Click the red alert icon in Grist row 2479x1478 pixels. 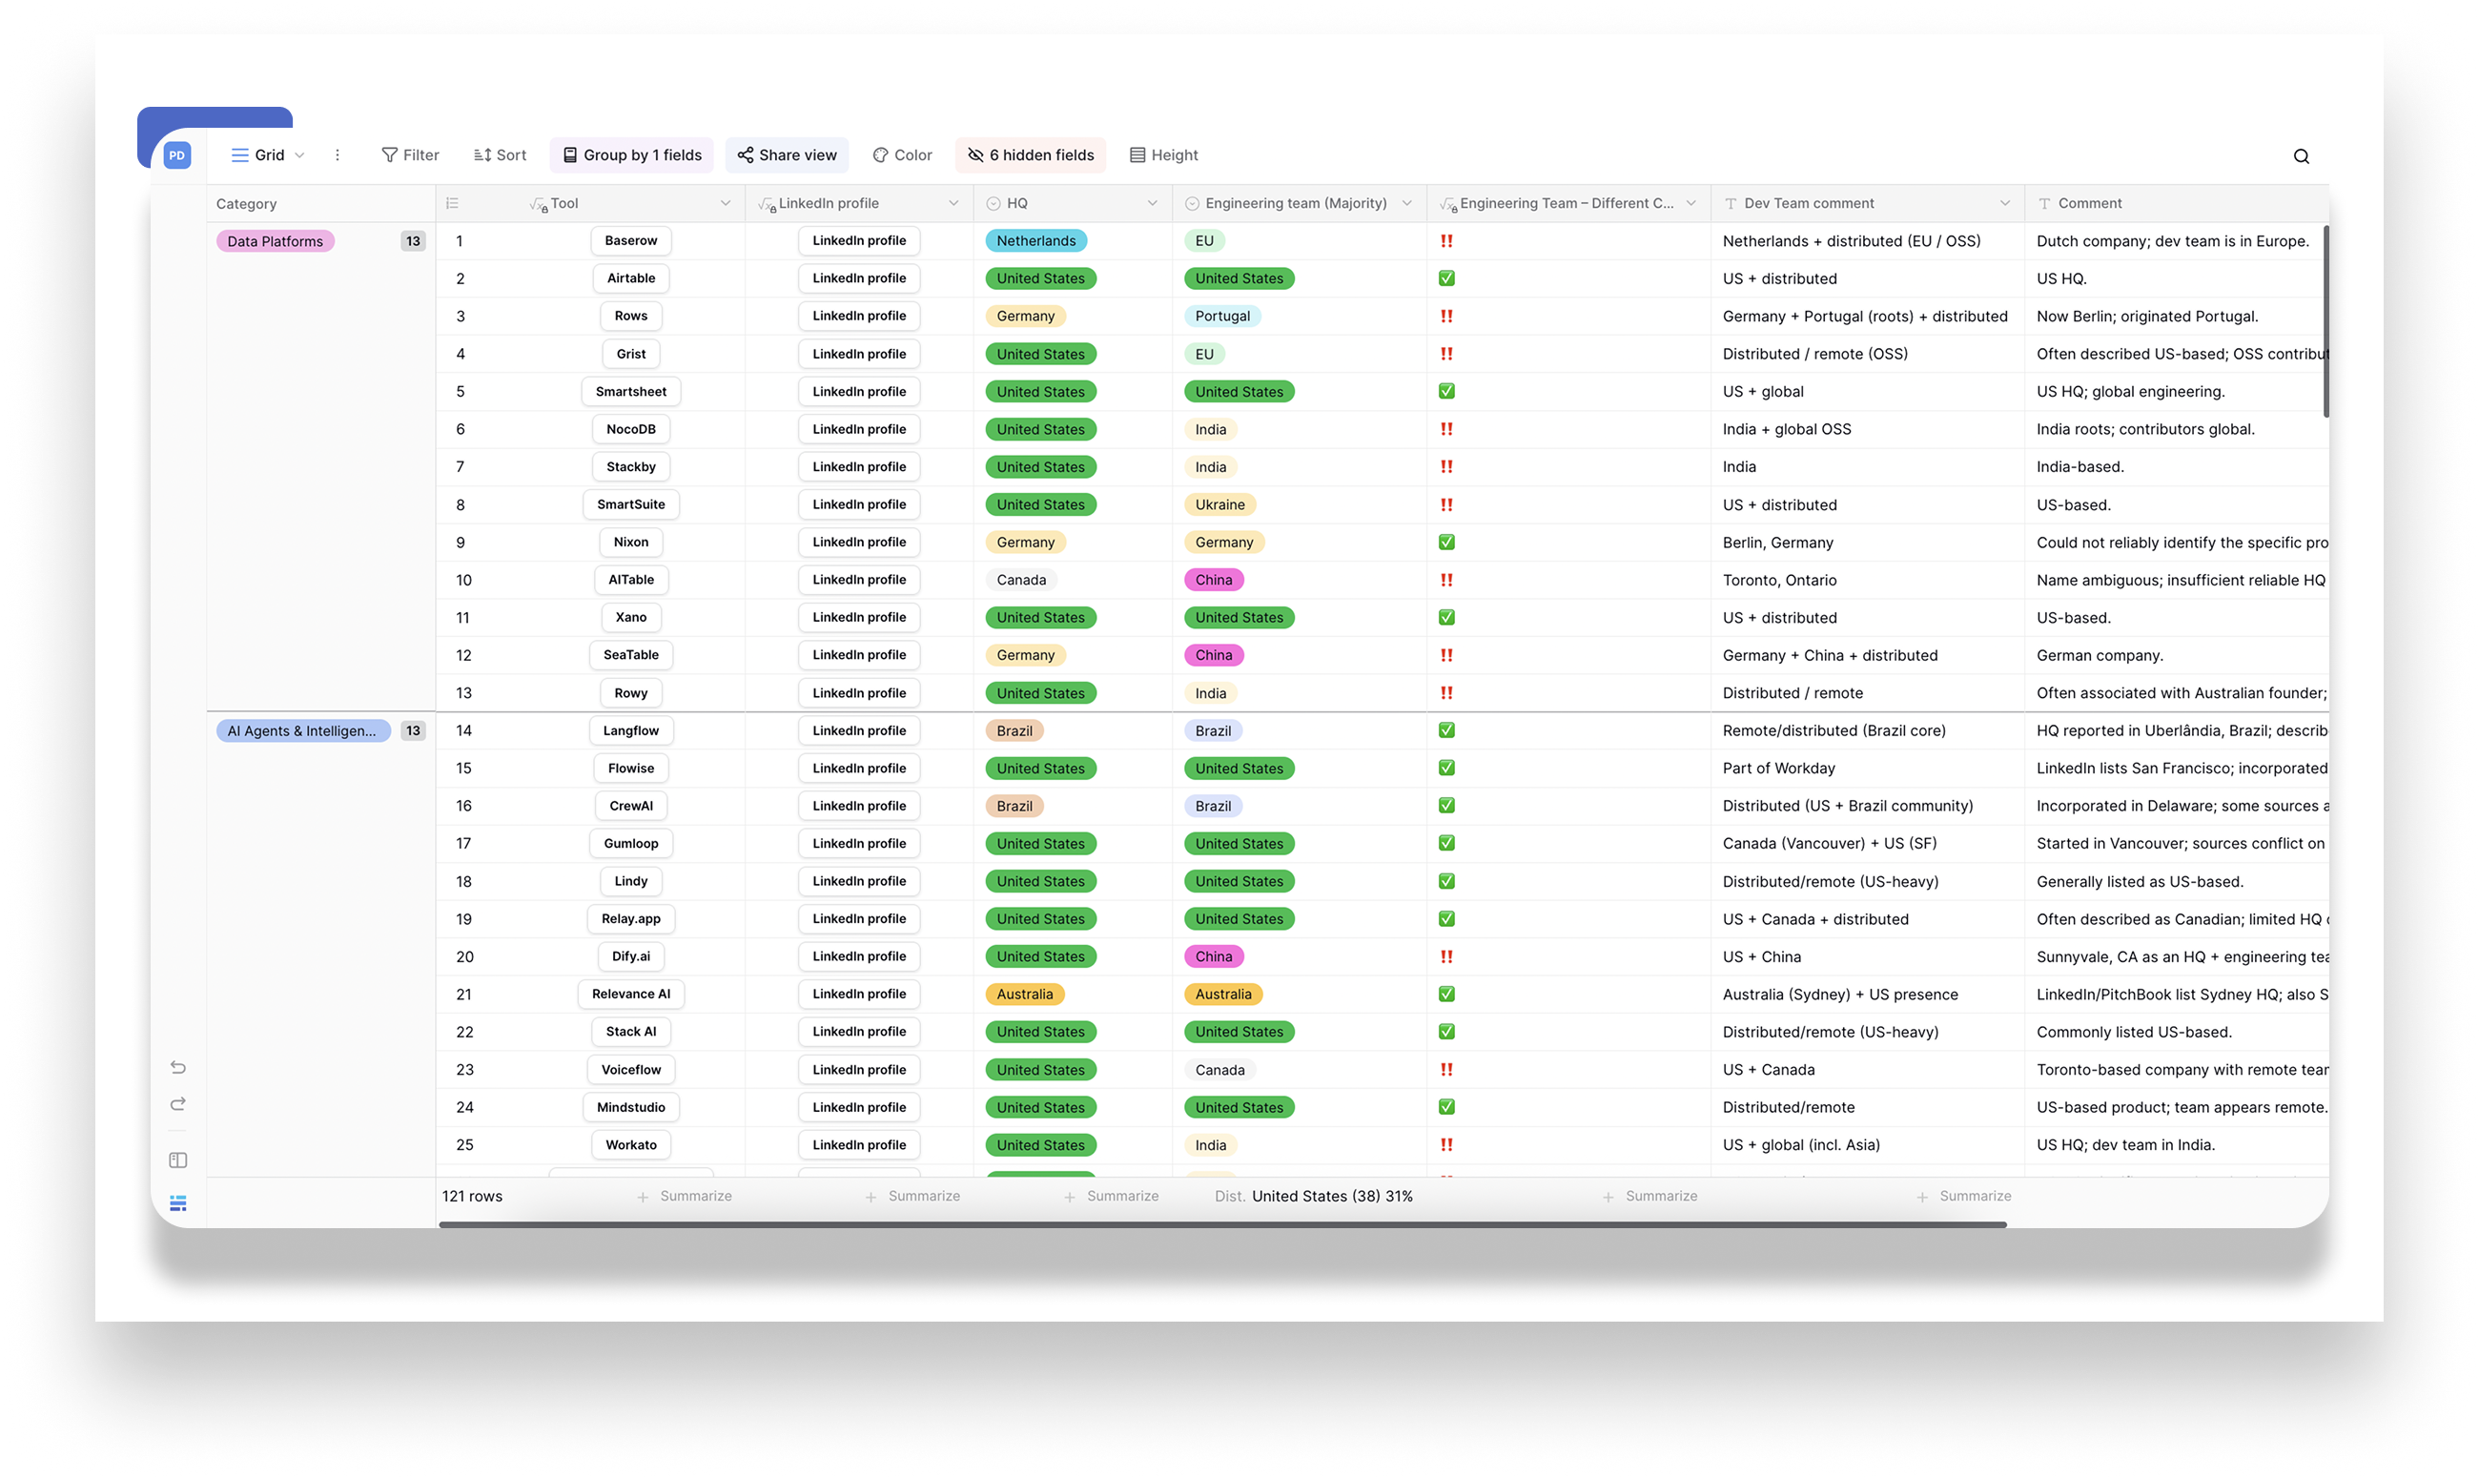[x=1446, y=354]
